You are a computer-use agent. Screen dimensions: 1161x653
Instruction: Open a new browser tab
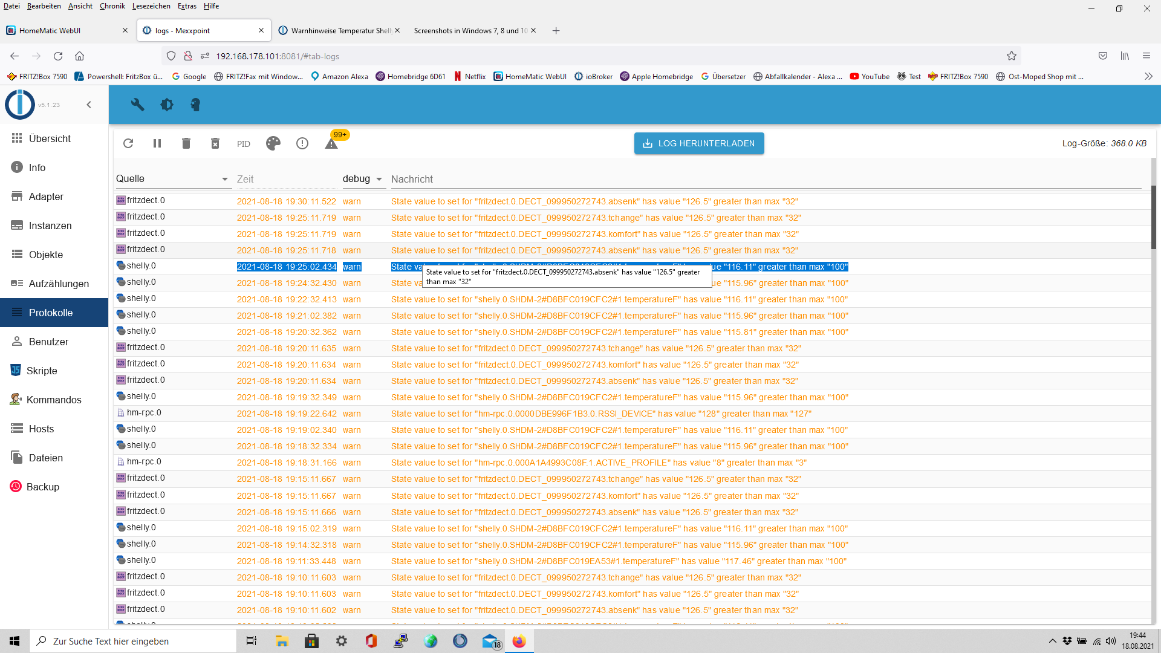tap(556, 30)
